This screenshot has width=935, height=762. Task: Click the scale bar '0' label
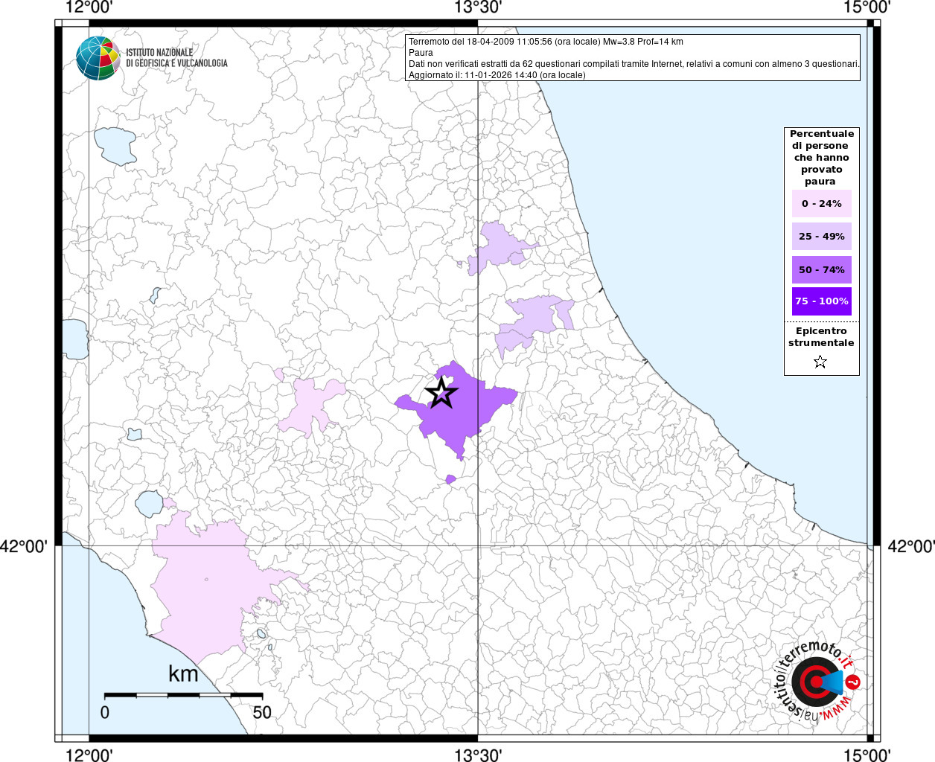click(x=105, y=712)
